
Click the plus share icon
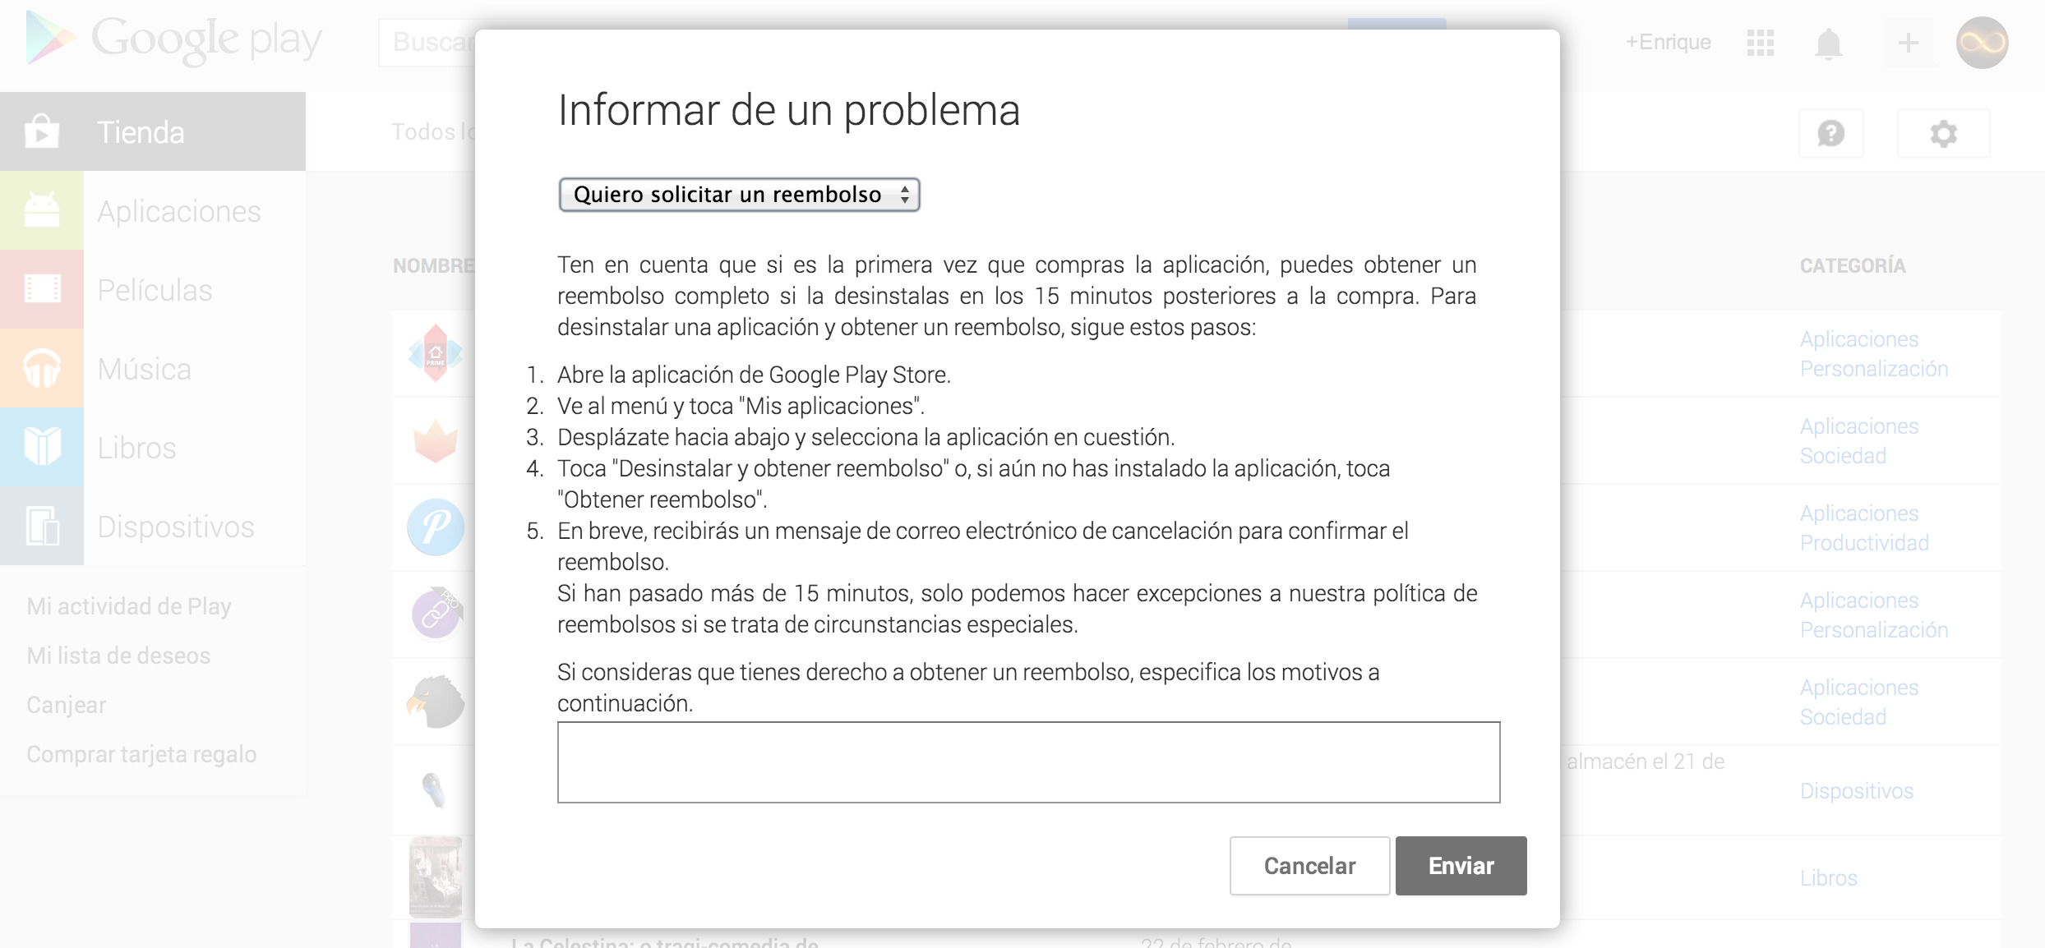pos(1908,43)
